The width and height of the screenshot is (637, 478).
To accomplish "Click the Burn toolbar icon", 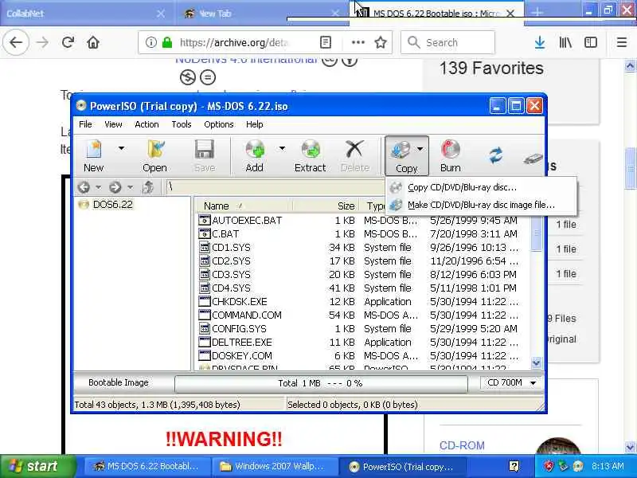I will tap(450, 156).
